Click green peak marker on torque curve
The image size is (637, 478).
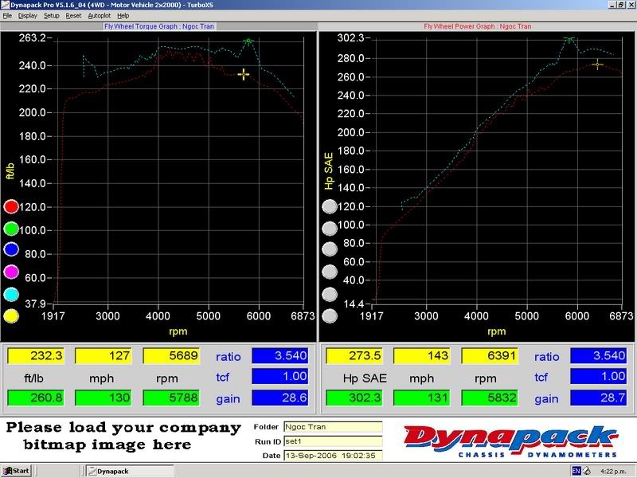(x=248, y=41)
